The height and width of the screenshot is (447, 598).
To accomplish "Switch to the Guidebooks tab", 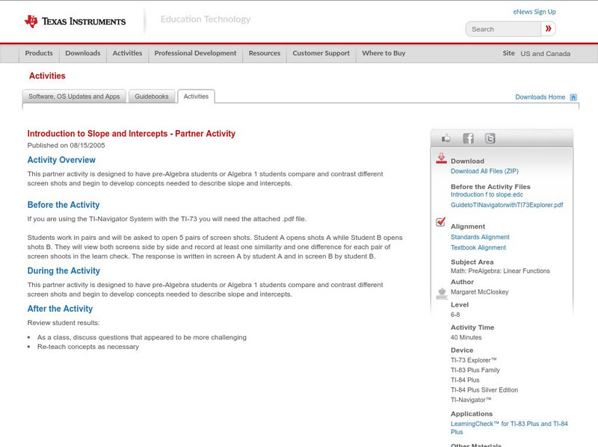I will point(152,96).
